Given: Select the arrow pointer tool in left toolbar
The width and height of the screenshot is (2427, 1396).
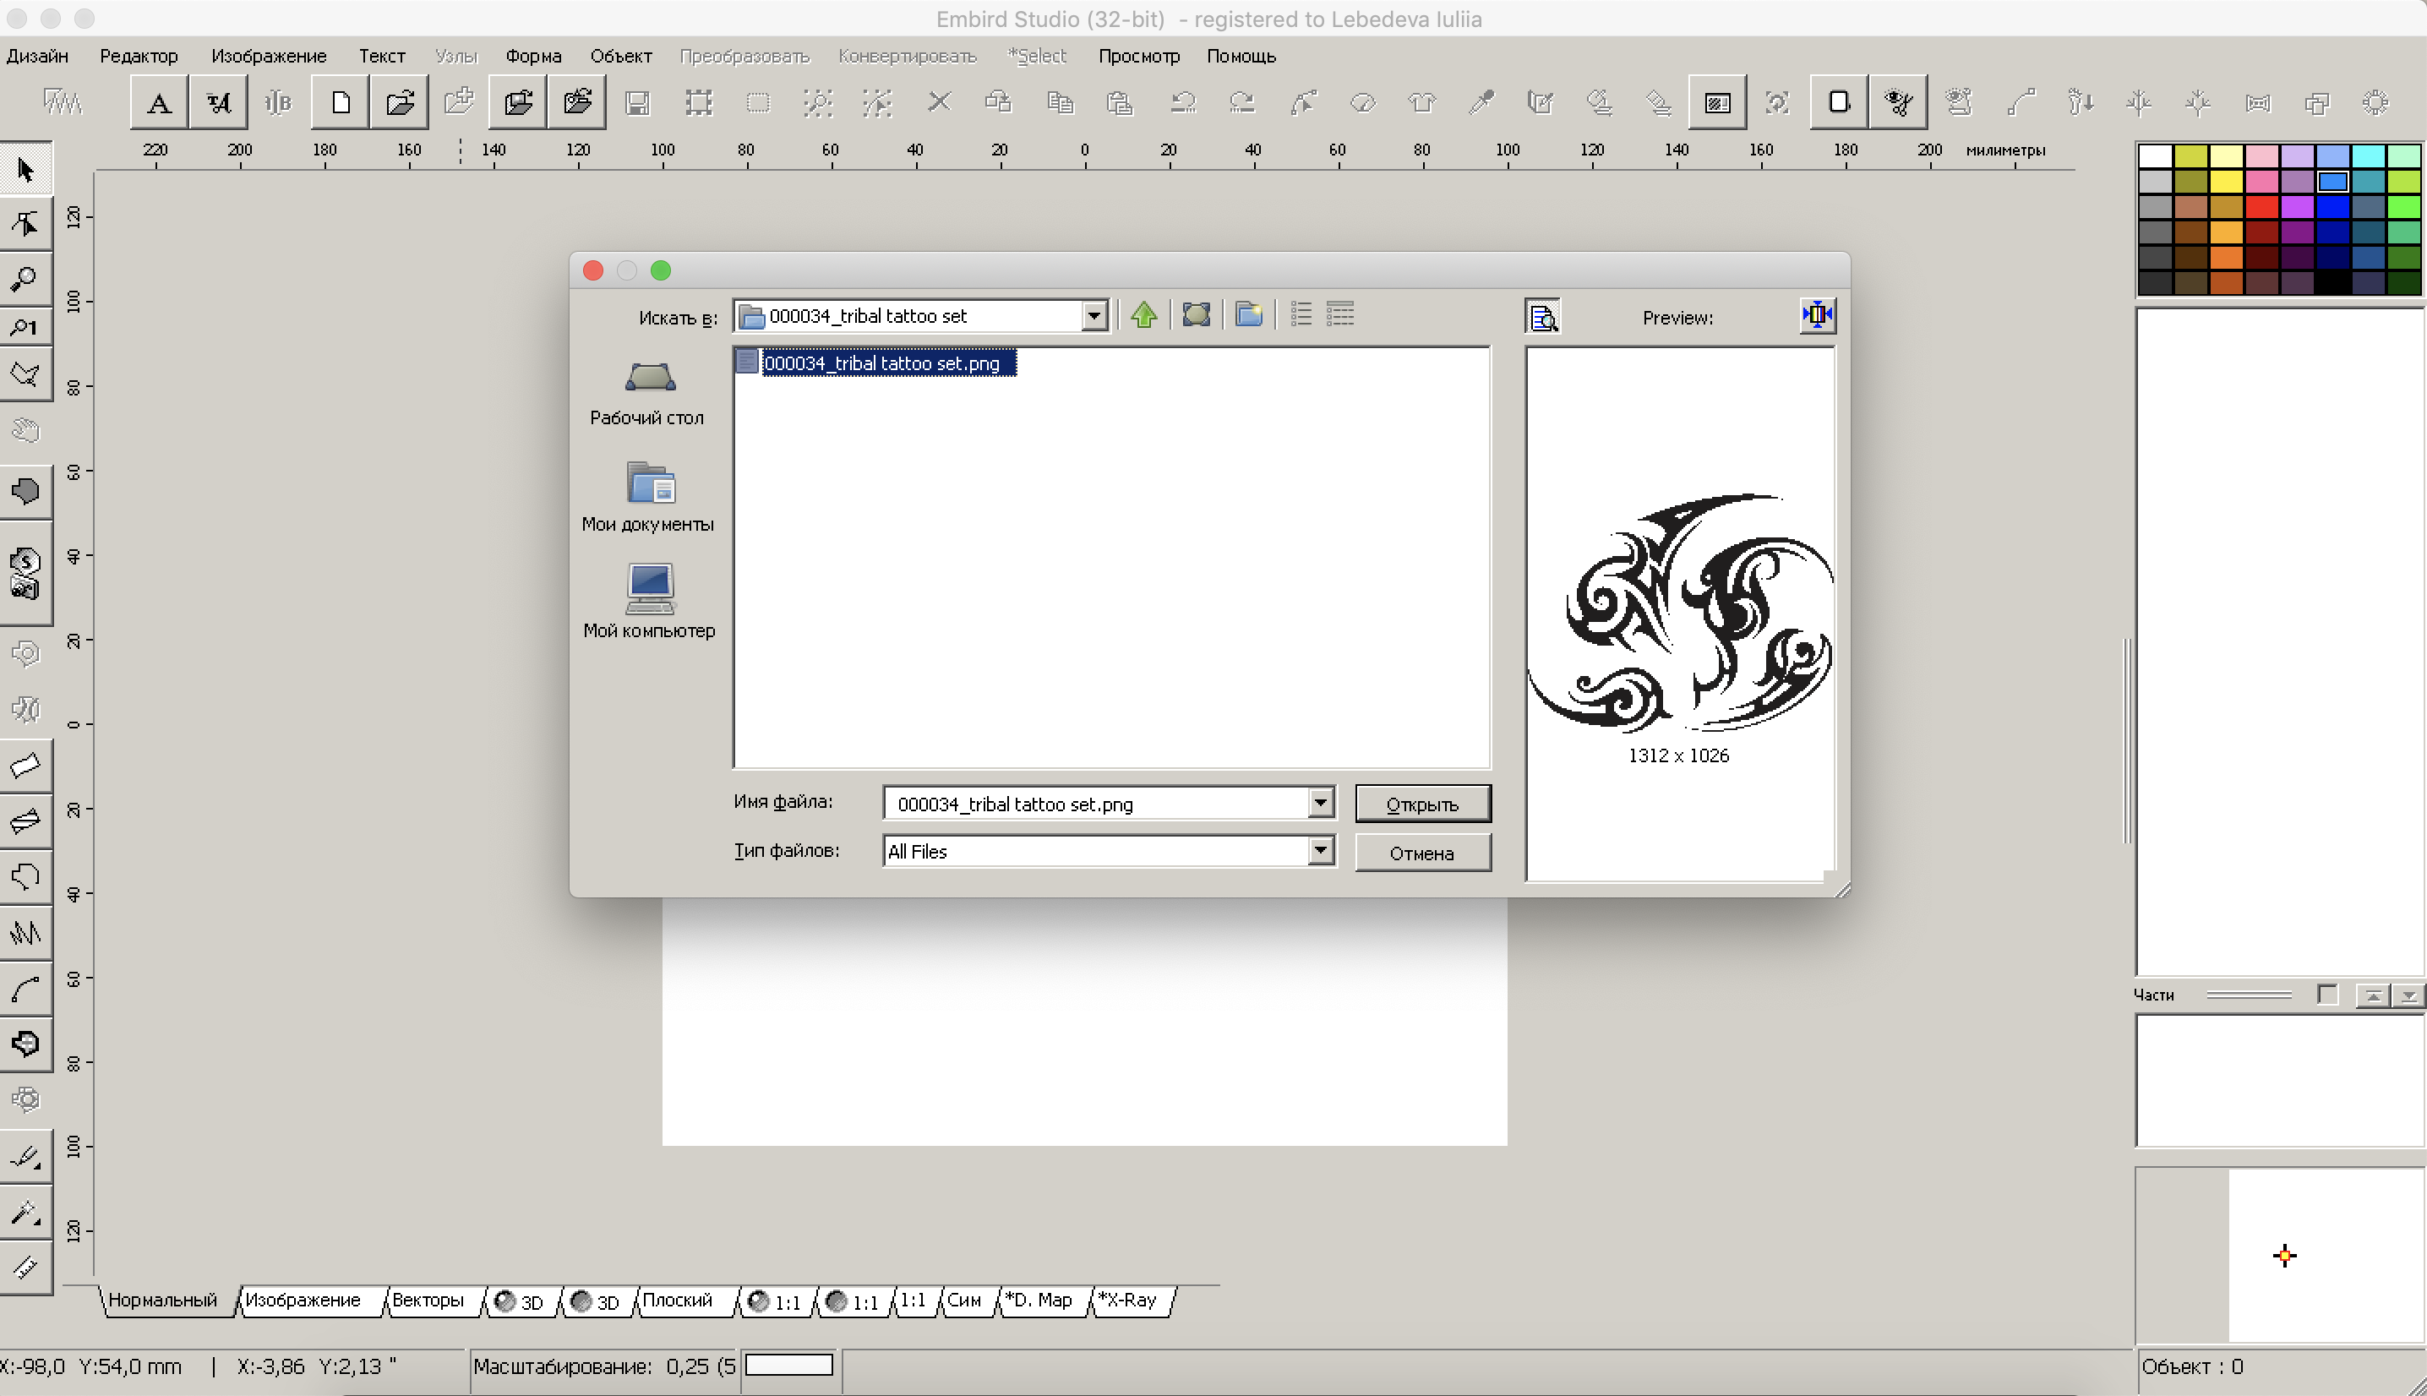Looking at the screenshot, I should [25, 171].
